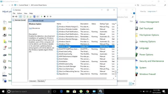Click Restart Service toolbar icon
Viewport: 168px width, 94px height.
pos(51,16)
